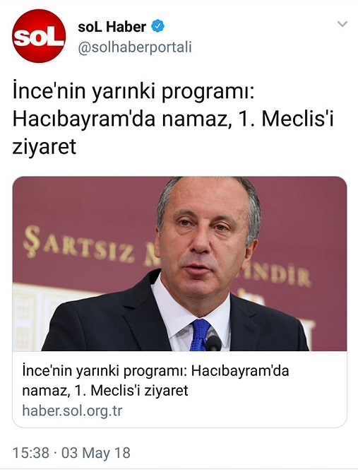Click the white "SOL" lettering in logo

coord(39,37)
